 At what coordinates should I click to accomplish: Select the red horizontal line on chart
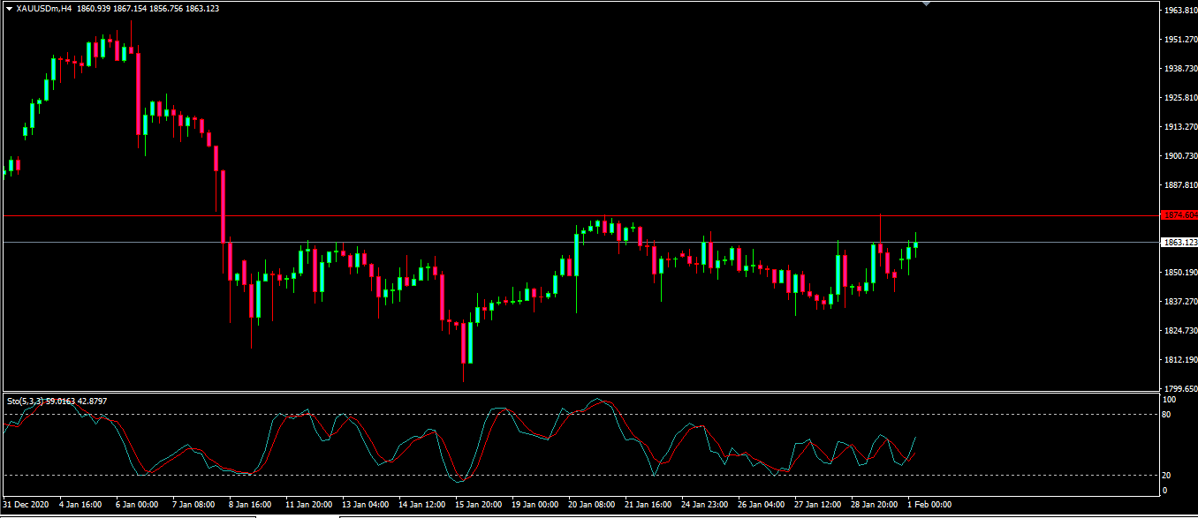tap(442, 215)
